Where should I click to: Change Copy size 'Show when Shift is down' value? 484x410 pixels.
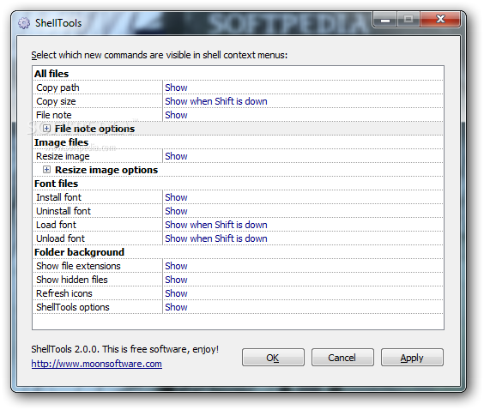(216, 101)
